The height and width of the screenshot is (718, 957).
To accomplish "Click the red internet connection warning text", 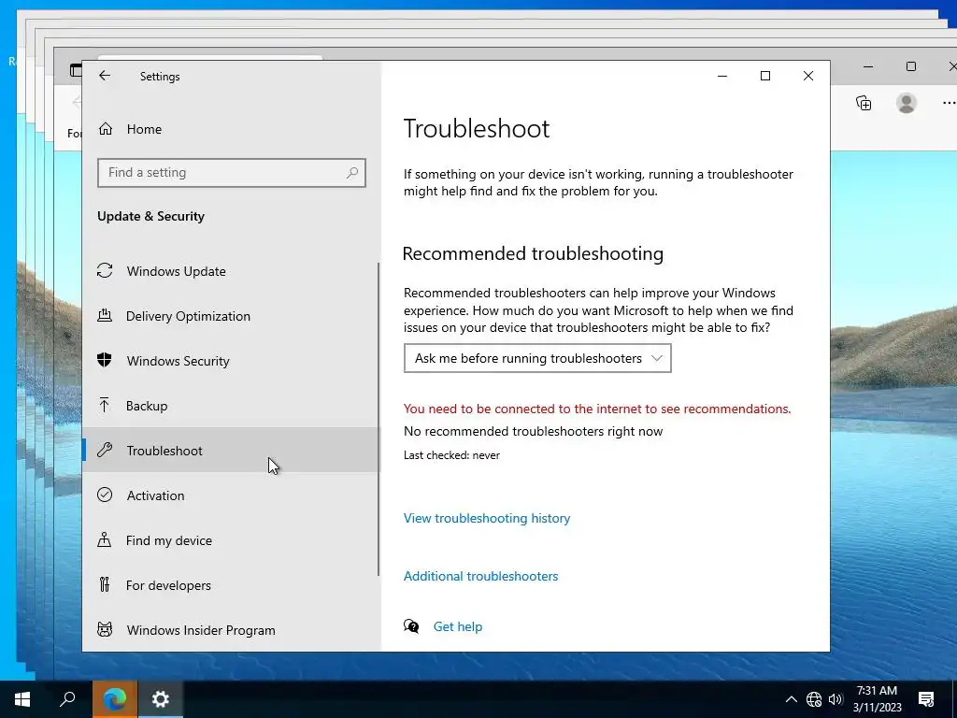I will pos(597,409).
